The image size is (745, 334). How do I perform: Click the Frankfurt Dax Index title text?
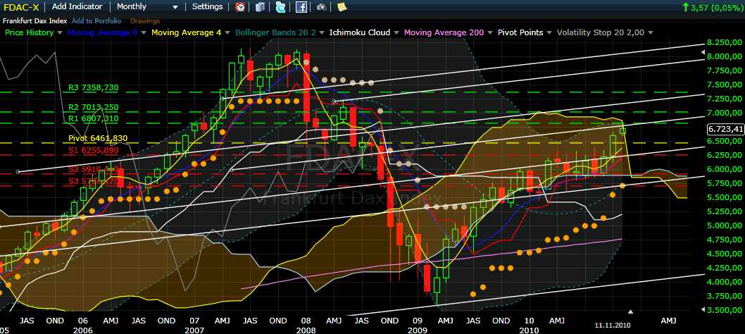click(35, 21)
